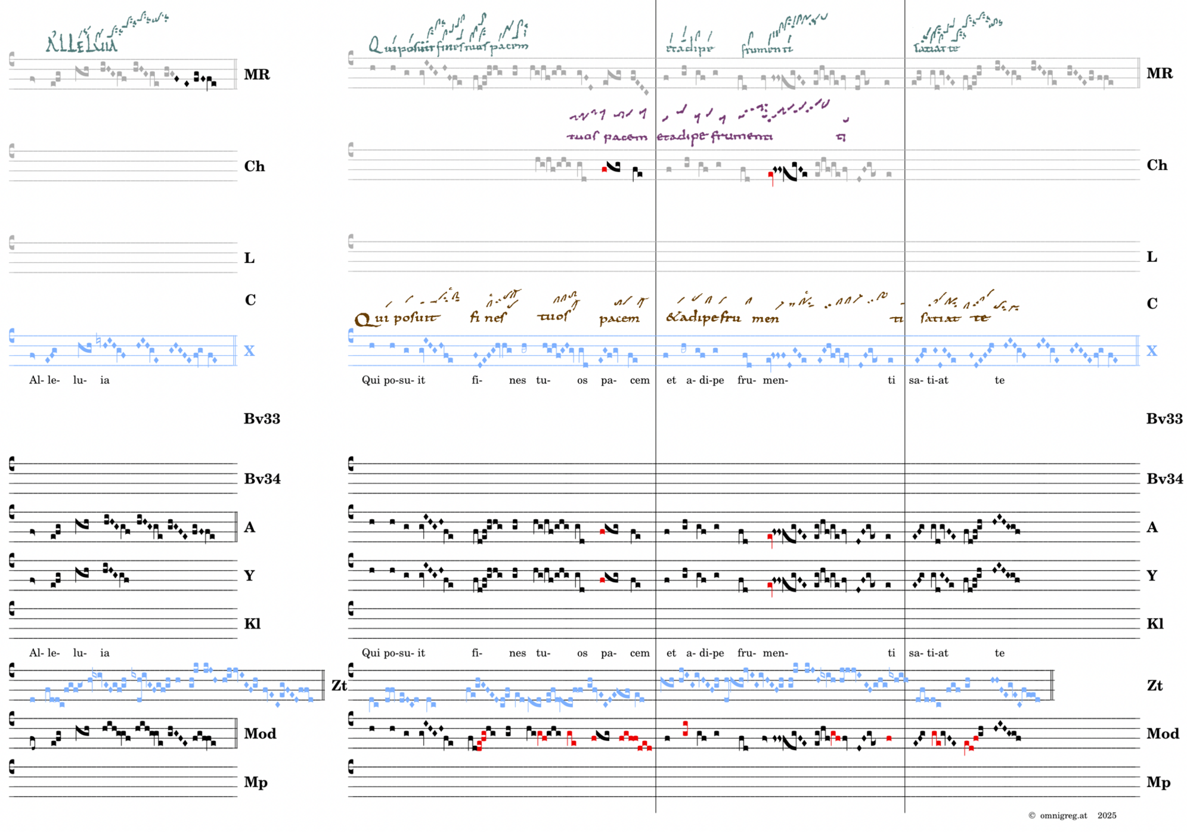Click the Bv33 label at the far right
1187x832 pixels.
point(1164,418)
